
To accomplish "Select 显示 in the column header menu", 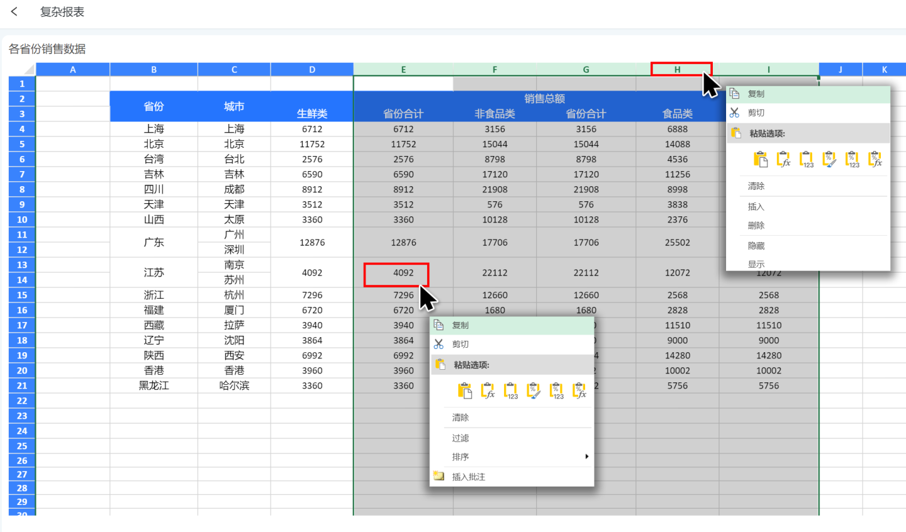I will click(756, 264).
